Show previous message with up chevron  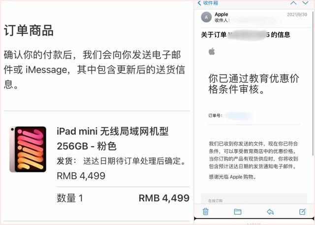(293, 3)
